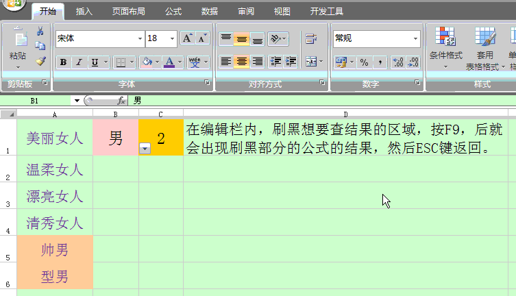Open 常规 number format dropdown

pos(416,38)
